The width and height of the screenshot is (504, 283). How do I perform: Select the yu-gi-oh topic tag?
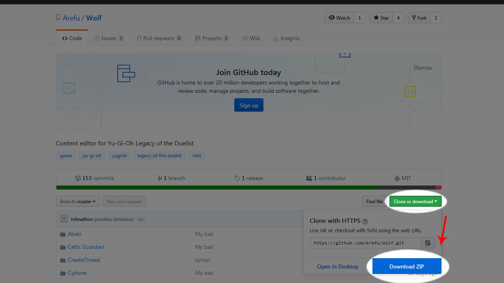pyautogui.click(x=92, y=156)
